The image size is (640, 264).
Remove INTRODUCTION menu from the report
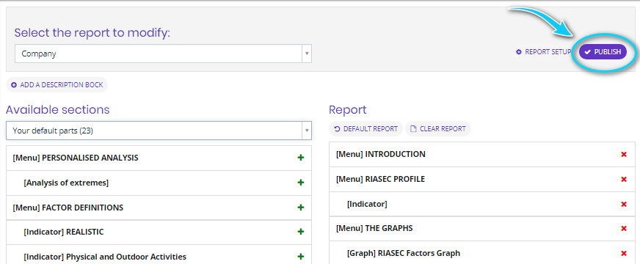624,154
